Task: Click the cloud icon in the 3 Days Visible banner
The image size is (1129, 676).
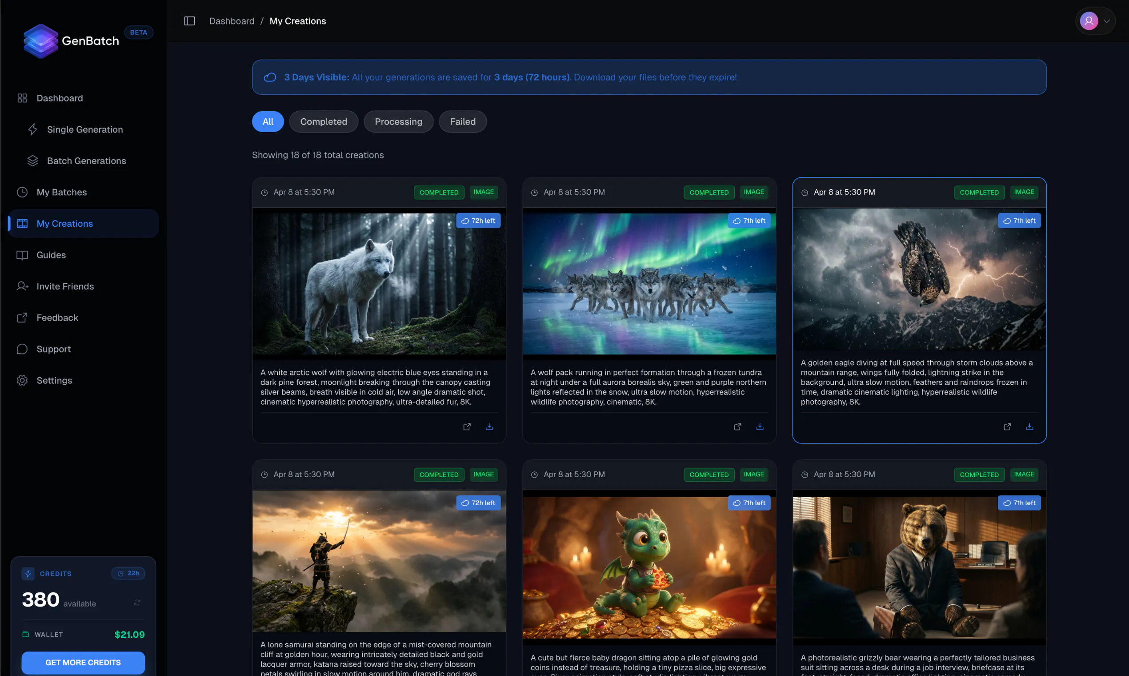Action: (270, 77)
